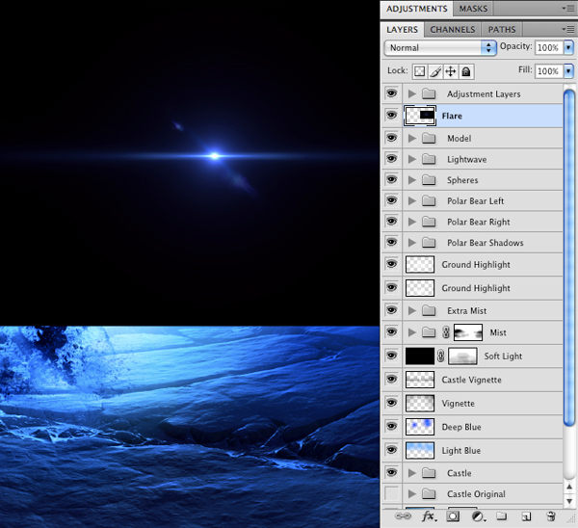Screen dimensions: 578x528
Task: Expand the Model group
Action: (x=412, y=139)
